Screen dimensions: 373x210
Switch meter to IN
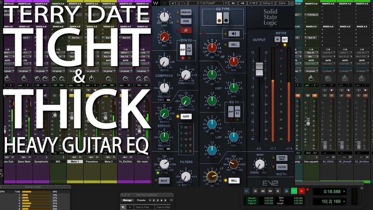277,39
